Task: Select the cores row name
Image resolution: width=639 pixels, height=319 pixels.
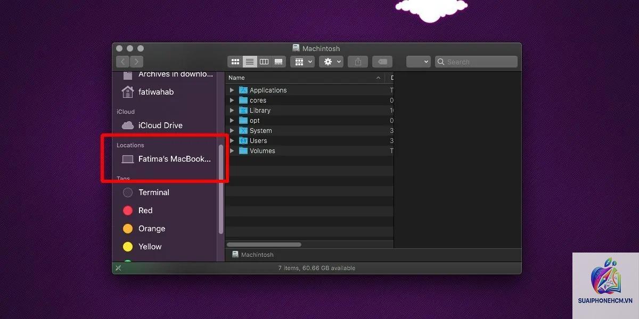Action: 258,100
